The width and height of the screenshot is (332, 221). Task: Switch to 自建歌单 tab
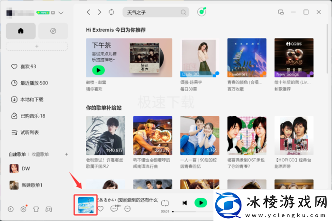coord(17,154)
